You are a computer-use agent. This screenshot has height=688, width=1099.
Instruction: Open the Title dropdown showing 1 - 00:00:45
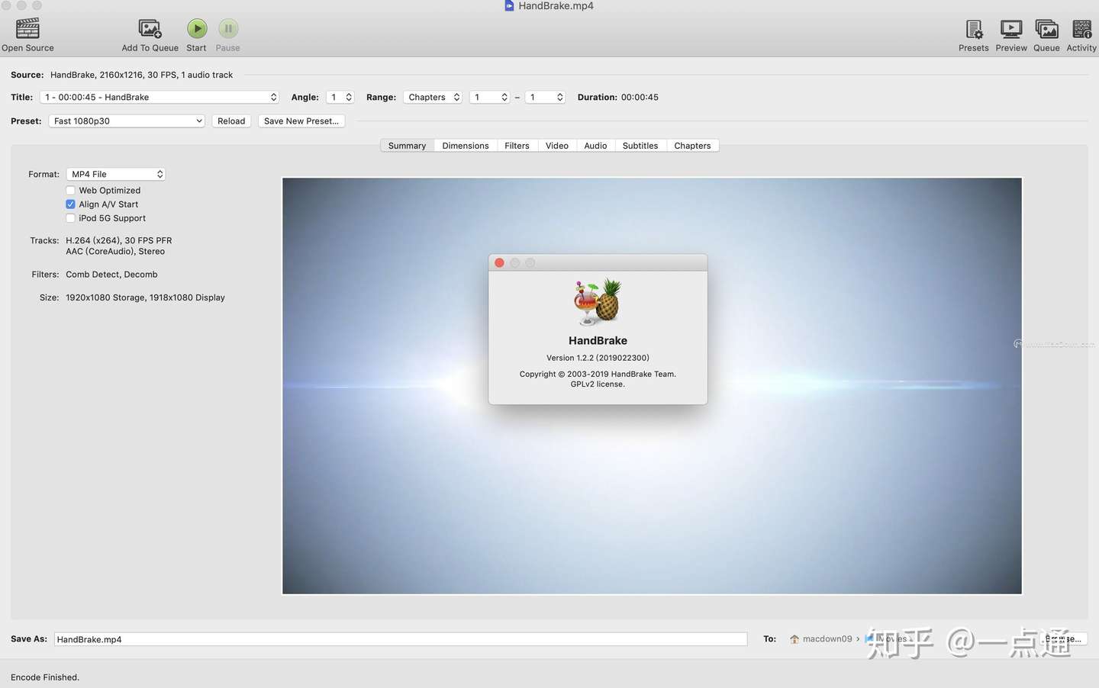(x=160, y=98)
